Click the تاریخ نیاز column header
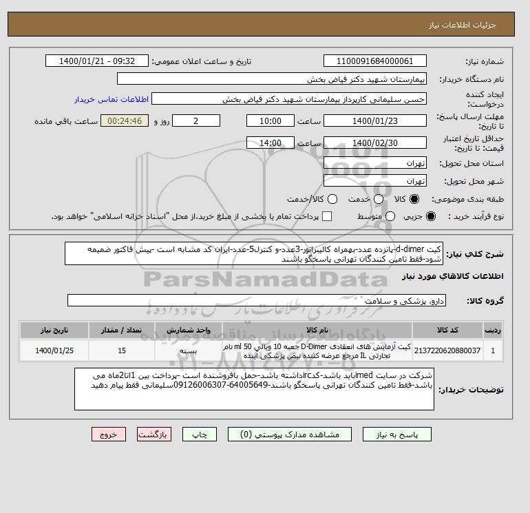This screenshot has width=530, height=513. (54, 330)
